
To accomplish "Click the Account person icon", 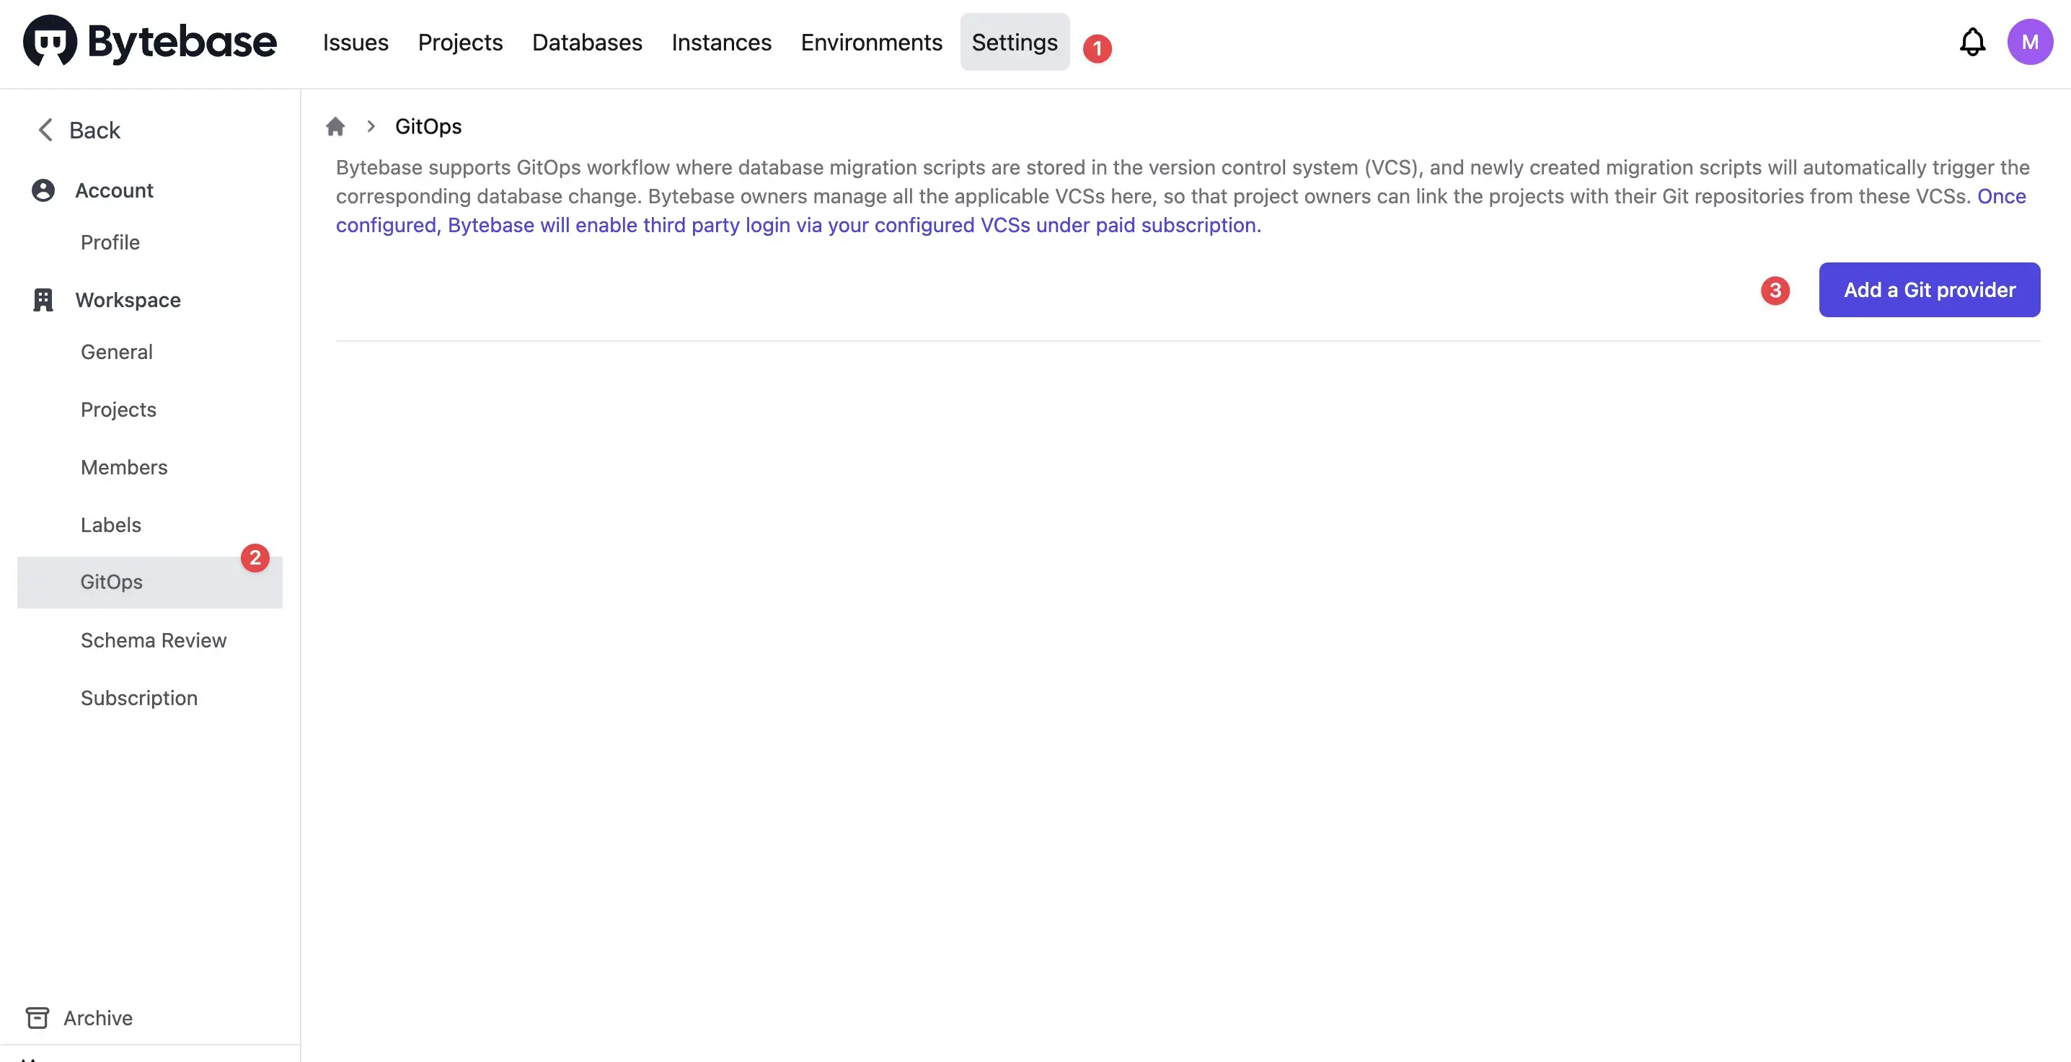I will coord(43,190).
